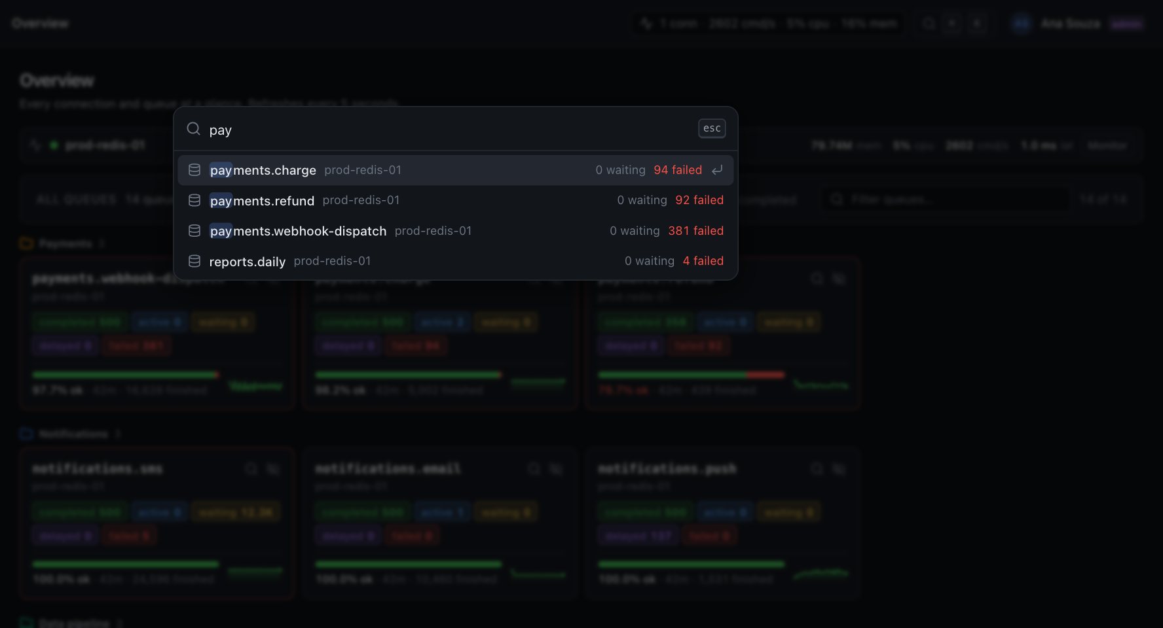Open the payments.refund queue result
Screen dimensions: 1163x628
456,200
